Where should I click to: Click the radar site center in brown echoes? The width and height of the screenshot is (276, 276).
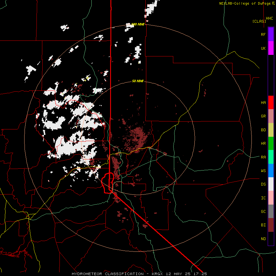138,138
